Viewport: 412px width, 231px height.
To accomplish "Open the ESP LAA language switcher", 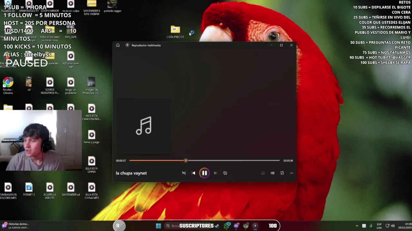I will pyautogui.click(x=379, y=226).
